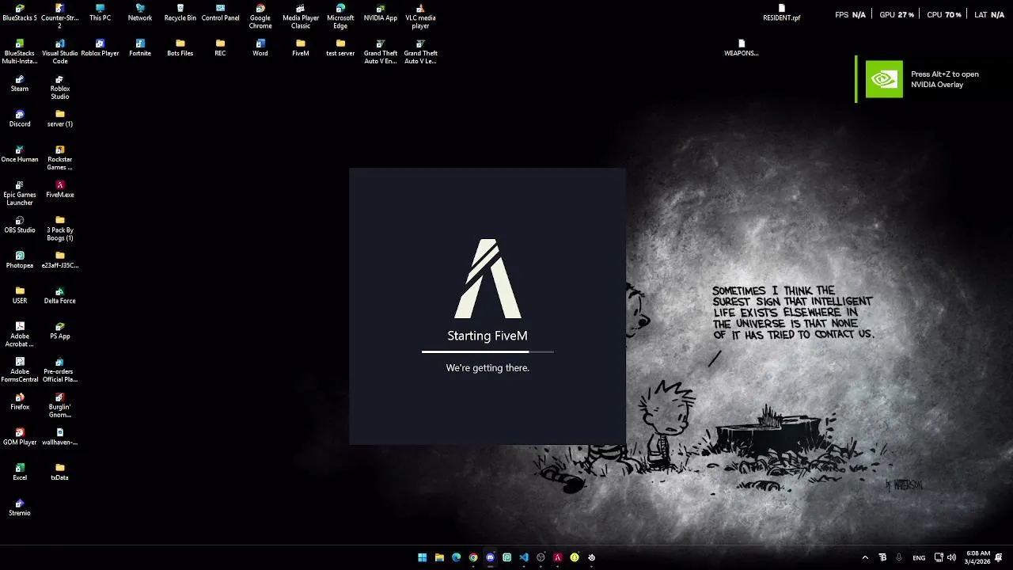Open the Recycle Bin icon
Screen dimensions: 1013x570
pyautogui.click(x=180, y=13)
